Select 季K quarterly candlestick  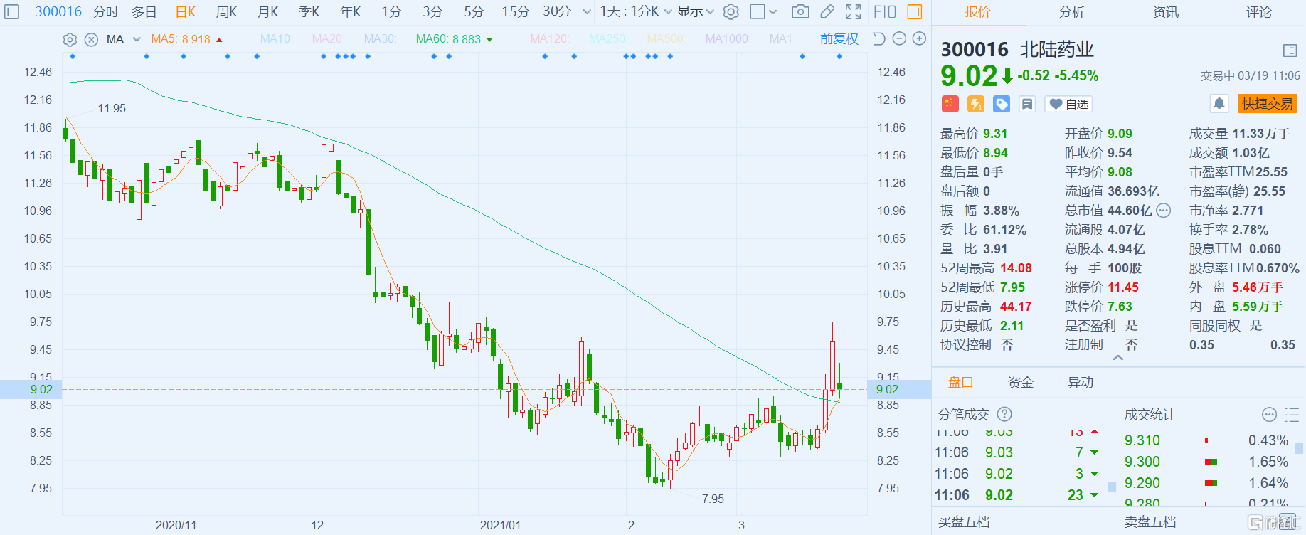[309, 12]
